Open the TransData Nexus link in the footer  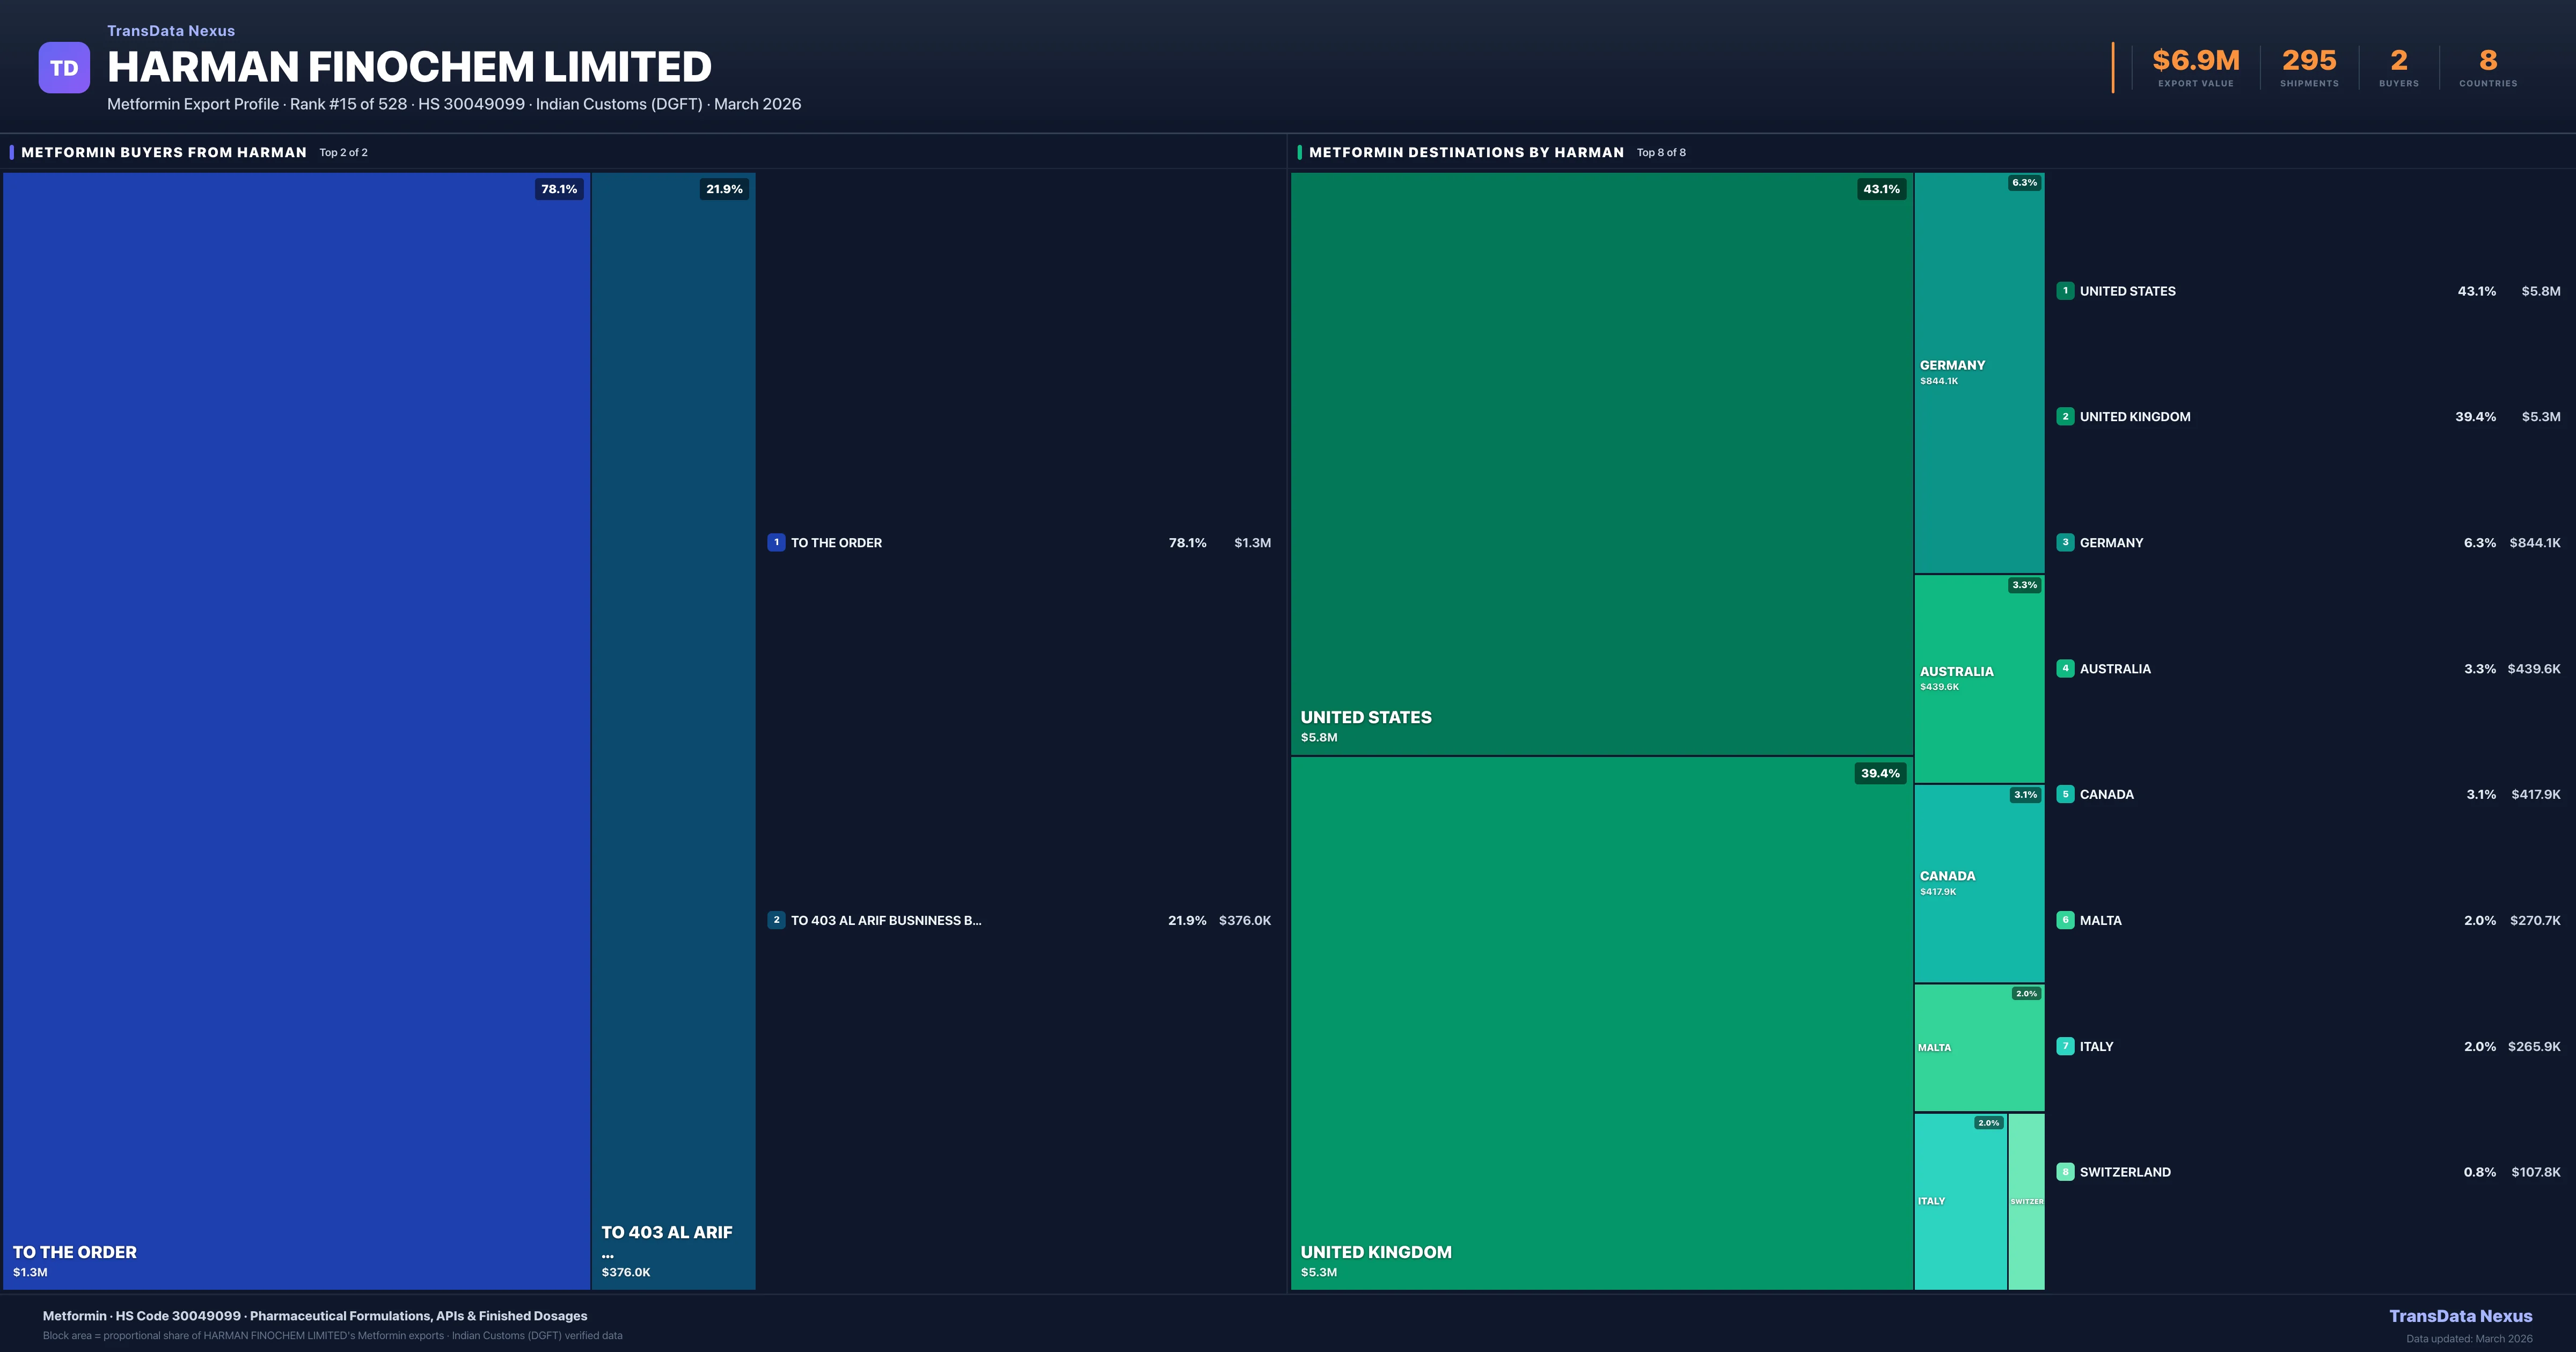tap(2460, 1316)
